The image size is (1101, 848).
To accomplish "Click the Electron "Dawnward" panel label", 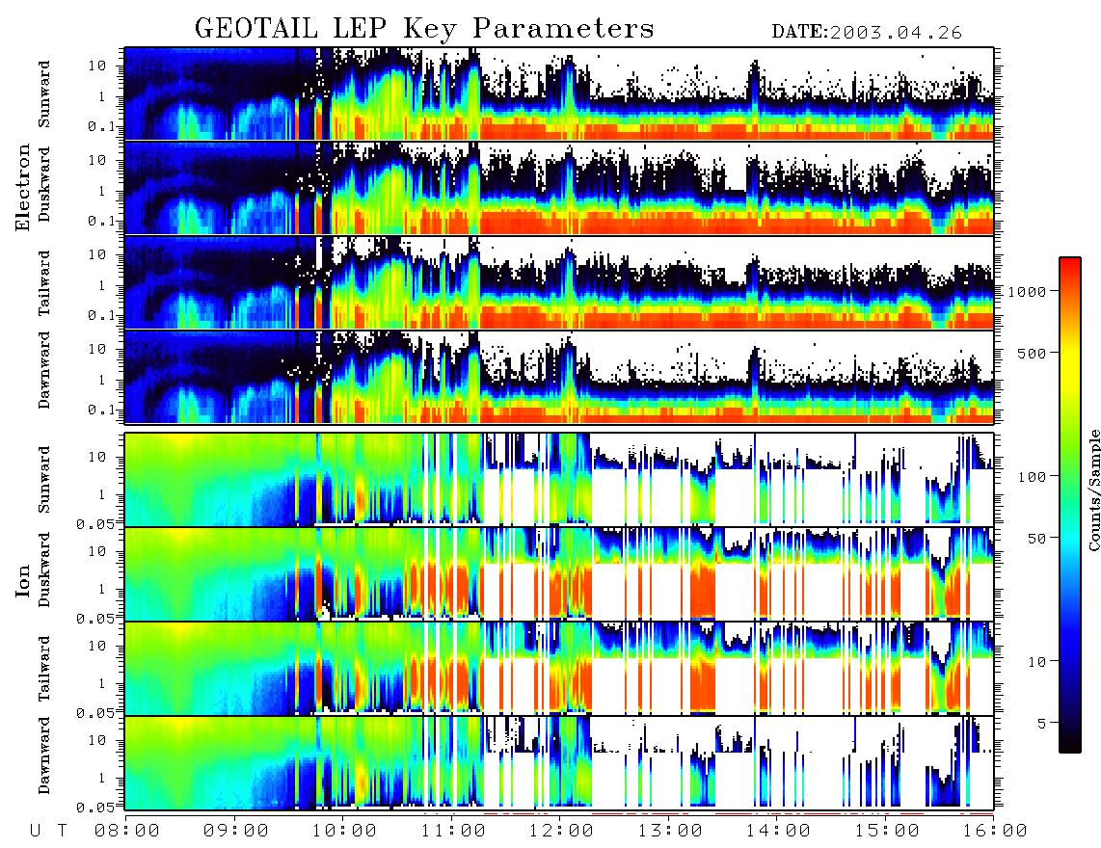I will [x=44, y=371].
